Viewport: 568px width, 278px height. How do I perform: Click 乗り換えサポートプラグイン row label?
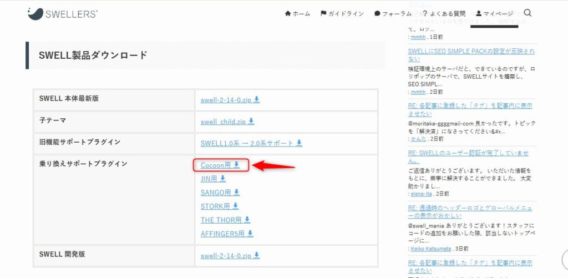83,164
